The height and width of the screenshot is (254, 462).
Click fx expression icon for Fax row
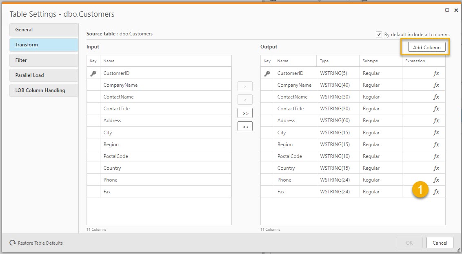click(x=436, y=192)
